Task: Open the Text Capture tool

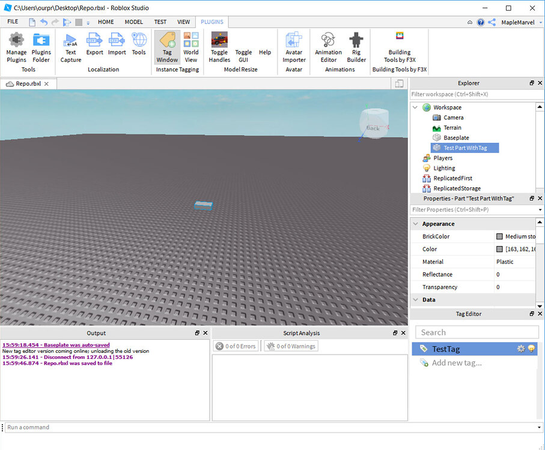Action: [x=70, y=47]
